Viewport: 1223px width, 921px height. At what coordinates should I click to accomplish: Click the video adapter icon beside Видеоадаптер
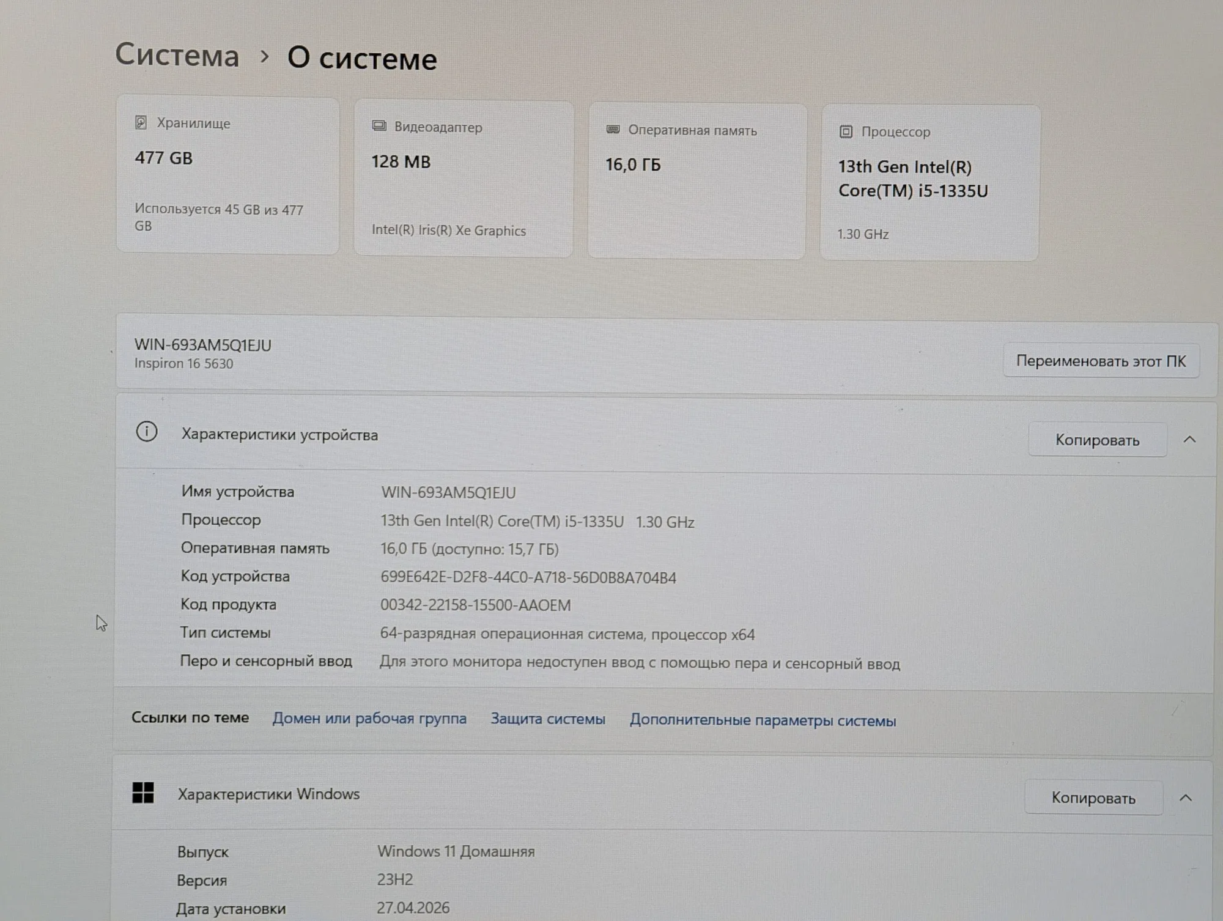379,126
